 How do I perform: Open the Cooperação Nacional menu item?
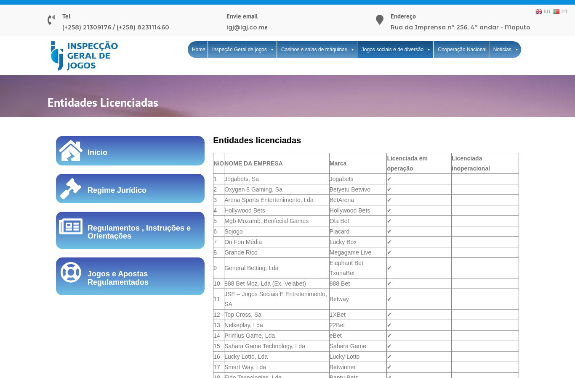pyautogui.click(x=462, y=50)
